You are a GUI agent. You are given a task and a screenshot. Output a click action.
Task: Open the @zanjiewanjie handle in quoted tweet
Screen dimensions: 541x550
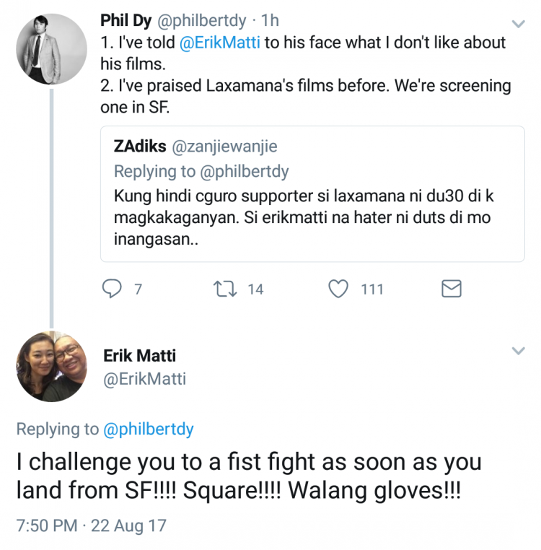[x=224, y=147]
